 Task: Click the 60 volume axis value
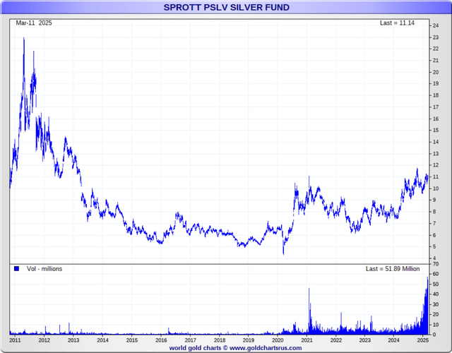(436, 274)
